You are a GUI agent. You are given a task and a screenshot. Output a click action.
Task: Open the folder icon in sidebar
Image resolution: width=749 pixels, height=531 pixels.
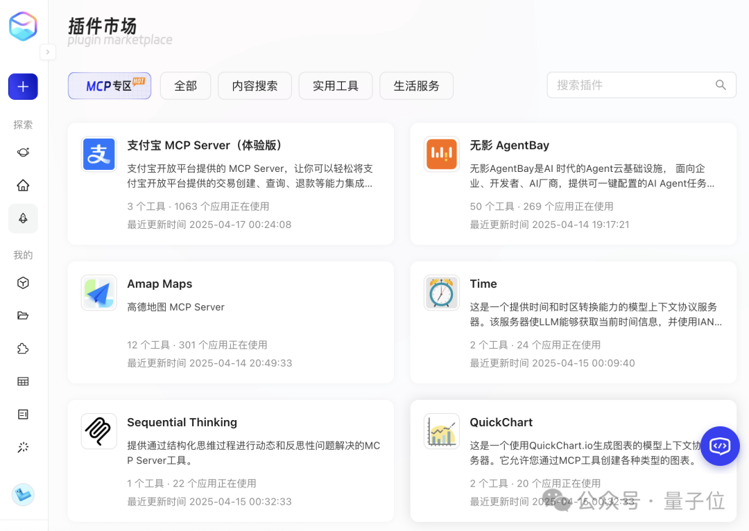(x=23, y=315)
